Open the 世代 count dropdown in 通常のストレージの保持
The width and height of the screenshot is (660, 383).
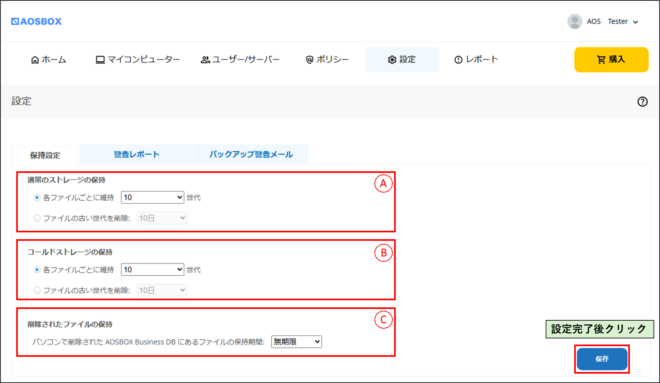(x=153, y=197)
